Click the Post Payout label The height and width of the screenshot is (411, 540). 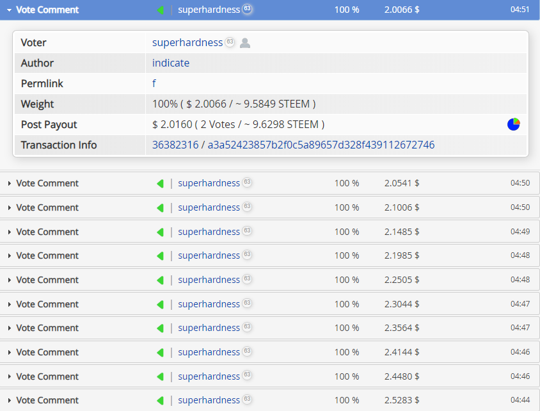click(x=49, y=124)
